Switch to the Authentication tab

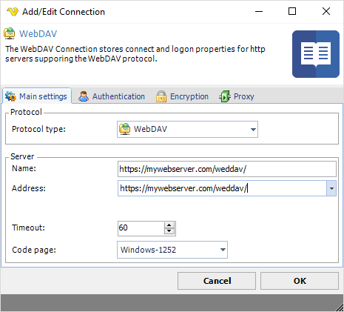tap(112, 96)
